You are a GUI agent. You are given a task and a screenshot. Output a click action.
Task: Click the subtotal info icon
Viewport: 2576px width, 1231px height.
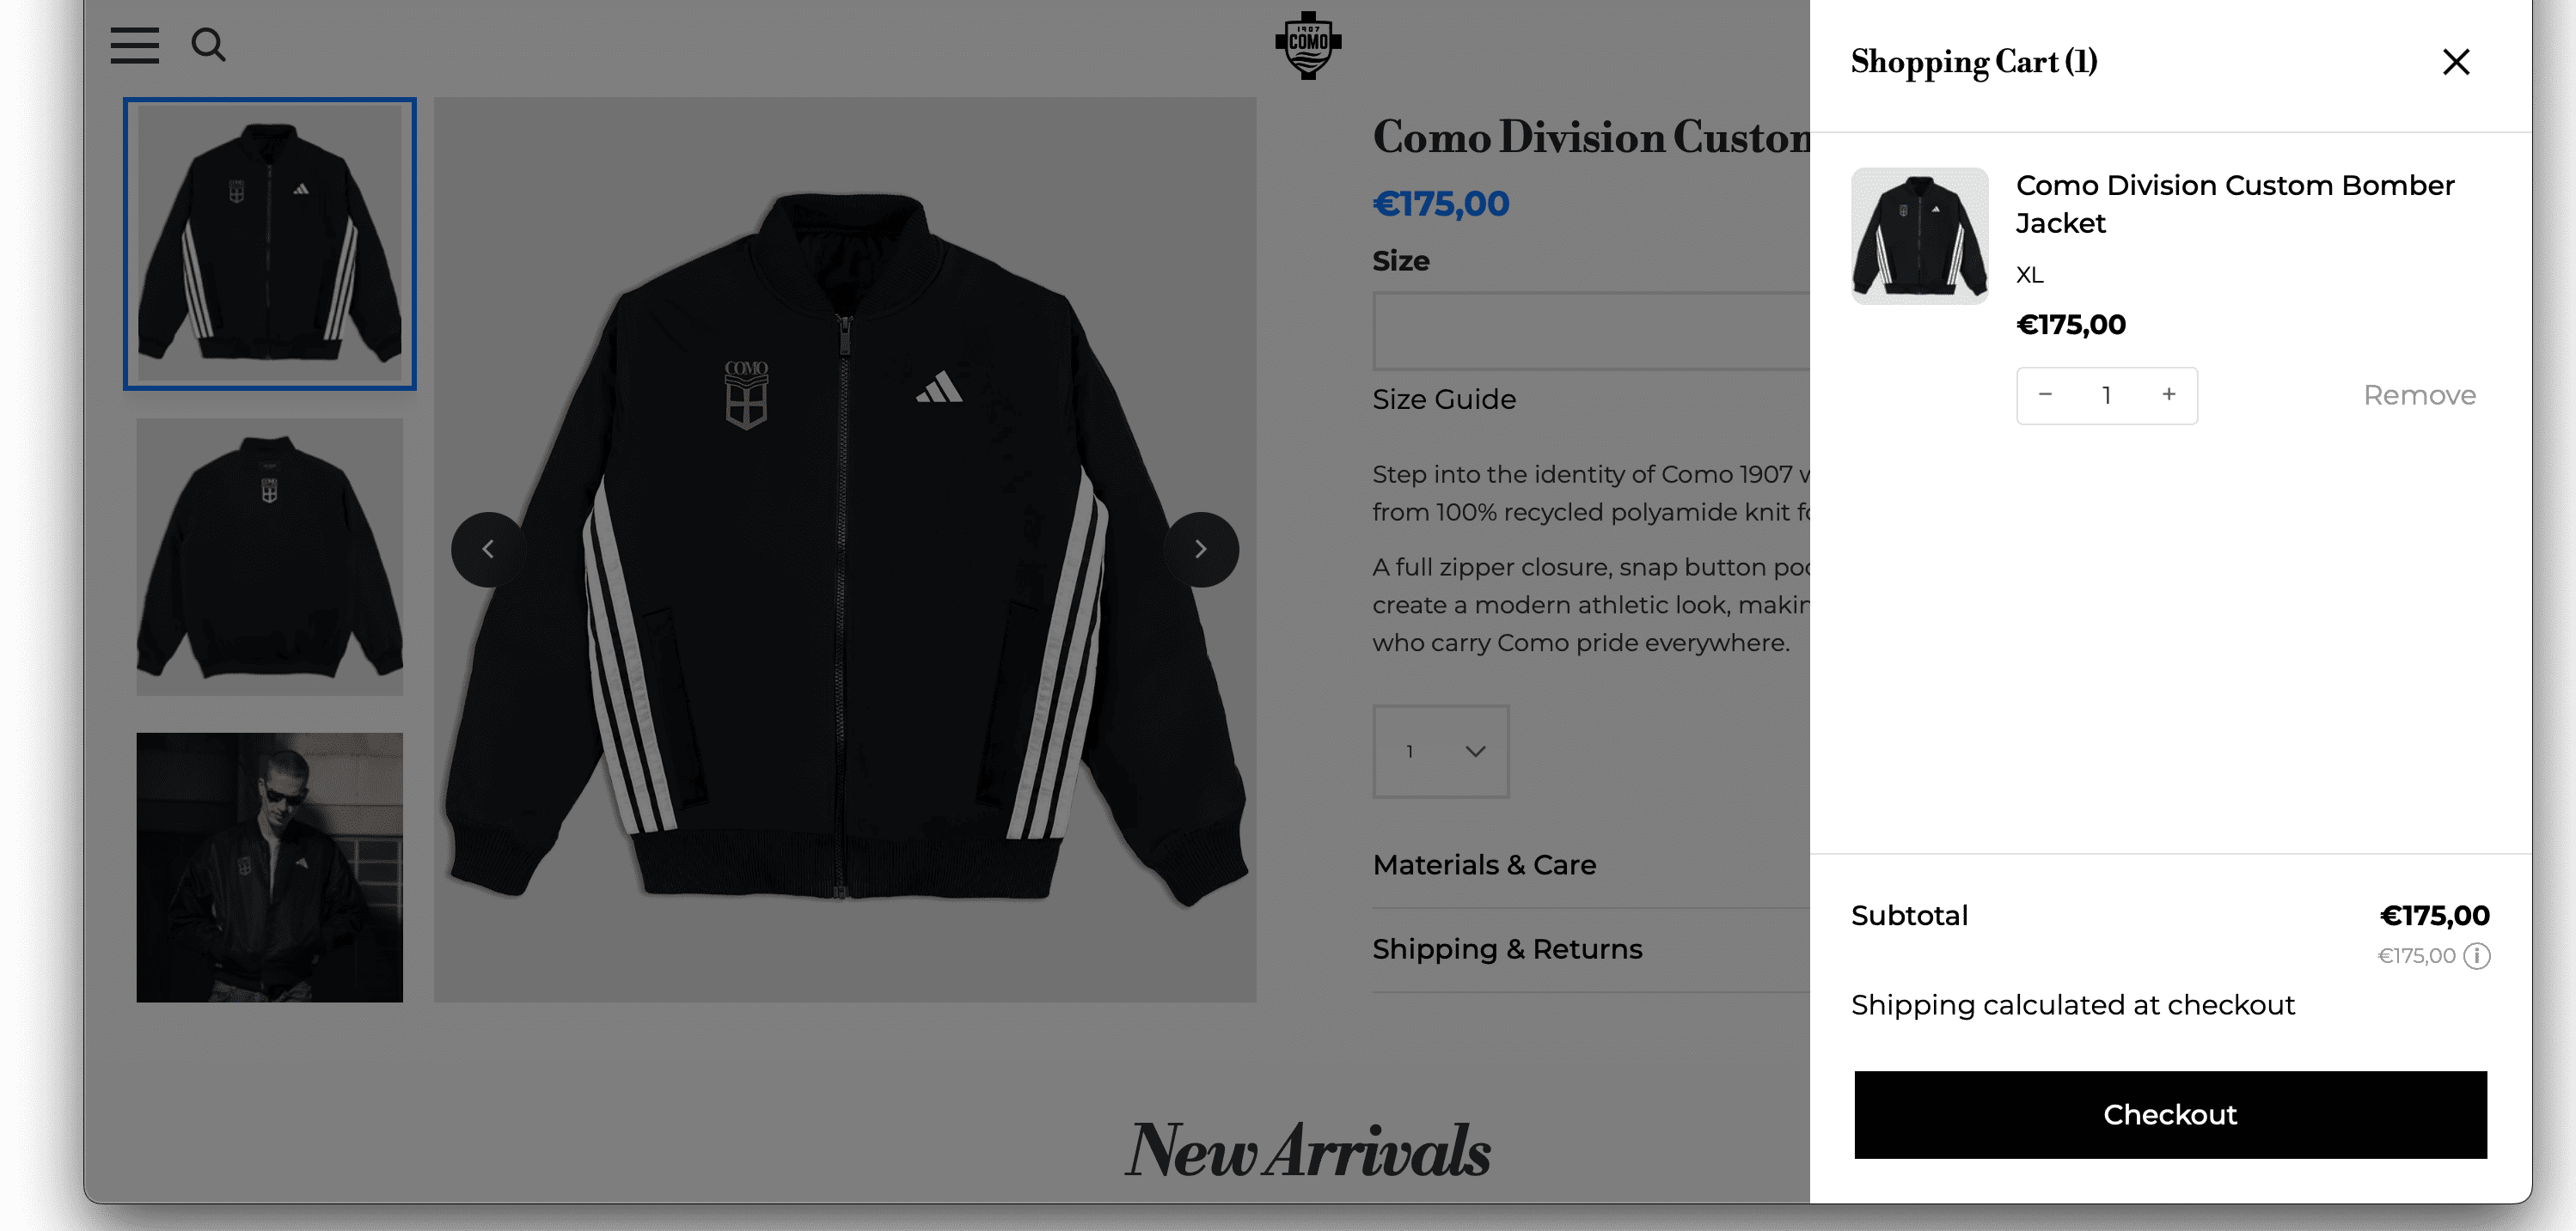coord(2477,956)
